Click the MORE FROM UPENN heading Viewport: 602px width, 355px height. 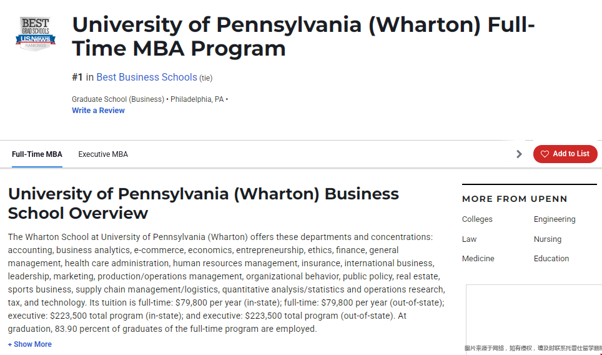tap(515, 199)
